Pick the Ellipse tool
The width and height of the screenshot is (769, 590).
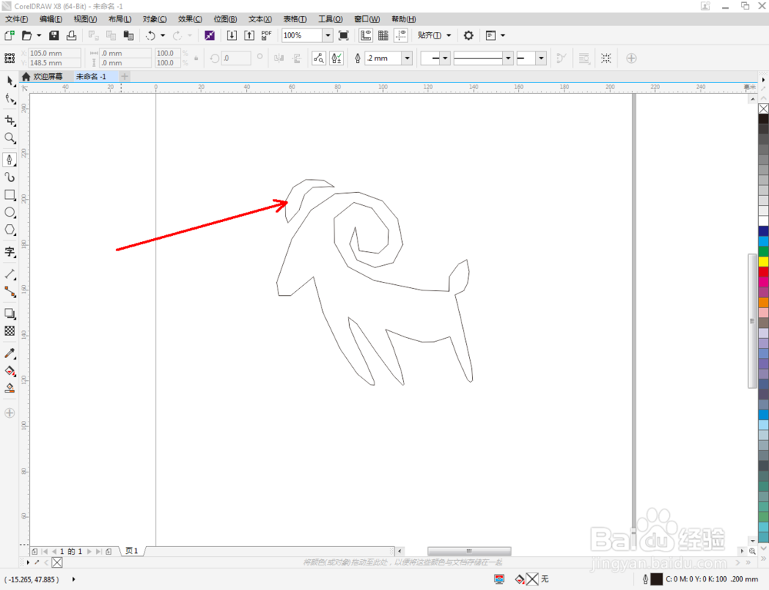[x=10, y=212]
